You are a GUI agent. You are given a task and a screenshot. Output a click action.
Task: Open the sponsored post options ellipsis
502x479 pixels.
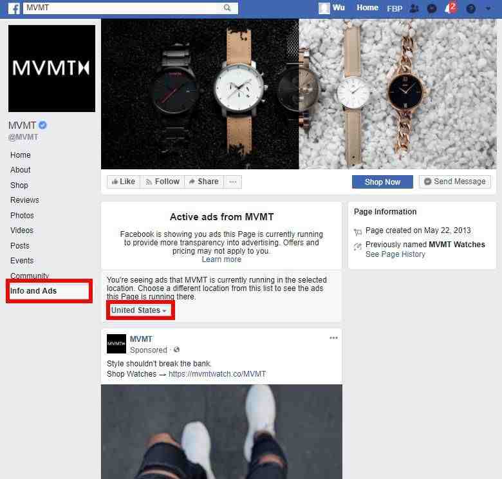point(333,338)
